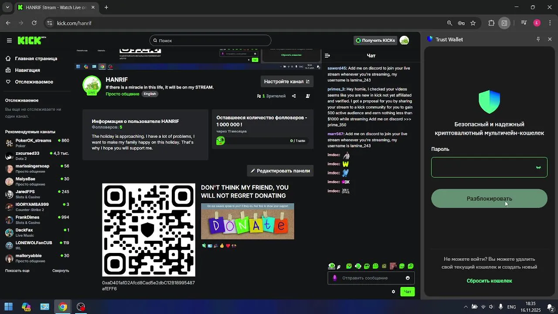The height and width of the screenshot is (314, 558).
Task: Click username sawerd45 in chat
Action: tap(337, 68)
